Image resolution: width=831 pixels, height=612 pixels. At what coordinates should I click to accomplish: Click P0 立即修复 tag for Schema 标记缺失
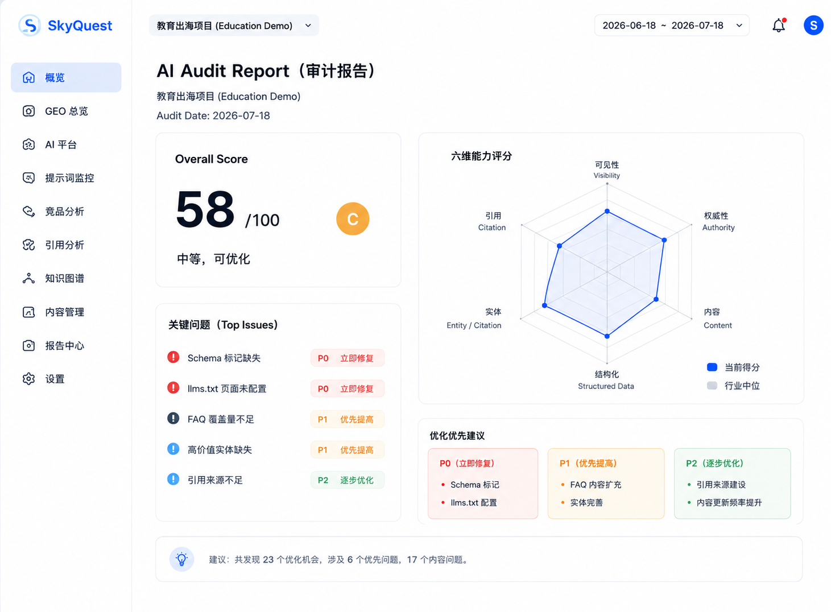[x=348, y=358]
